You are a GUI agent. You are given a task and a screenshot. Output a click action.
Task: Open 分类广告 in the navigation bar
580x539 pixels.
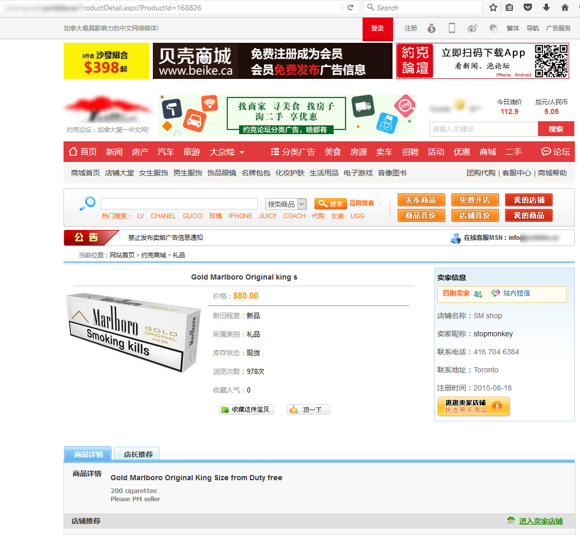click(293, 152)
